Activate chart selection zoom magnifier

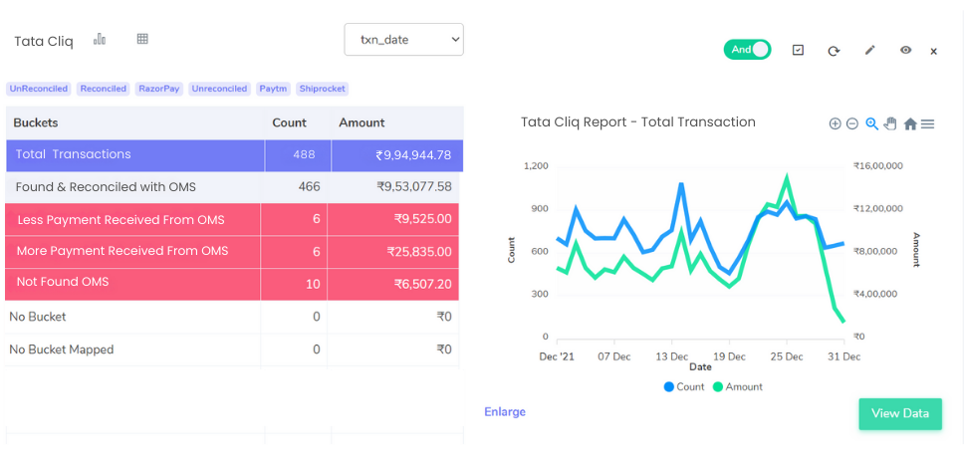tap(871, 123)
